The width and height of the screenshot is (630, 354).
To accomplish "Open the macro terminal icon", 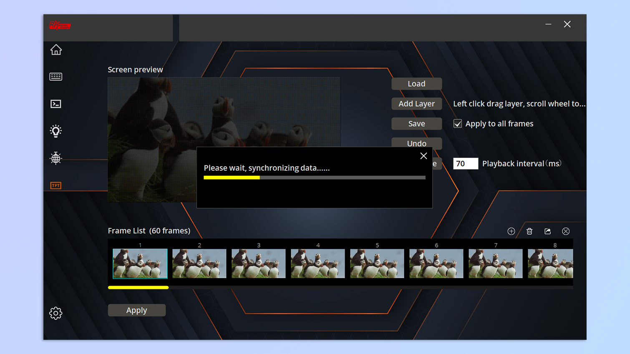I will [x=56, y=104].
